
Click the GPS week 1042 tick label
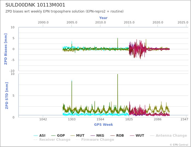[43, 119]
